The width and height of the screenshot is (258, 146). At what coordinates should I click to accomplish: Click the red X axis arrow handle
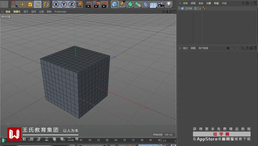pyautogui.click(x=146, y=108)
